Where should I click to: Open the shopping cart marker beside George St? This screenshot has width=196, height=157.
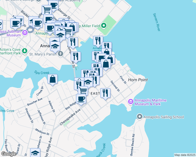(47, 9)
